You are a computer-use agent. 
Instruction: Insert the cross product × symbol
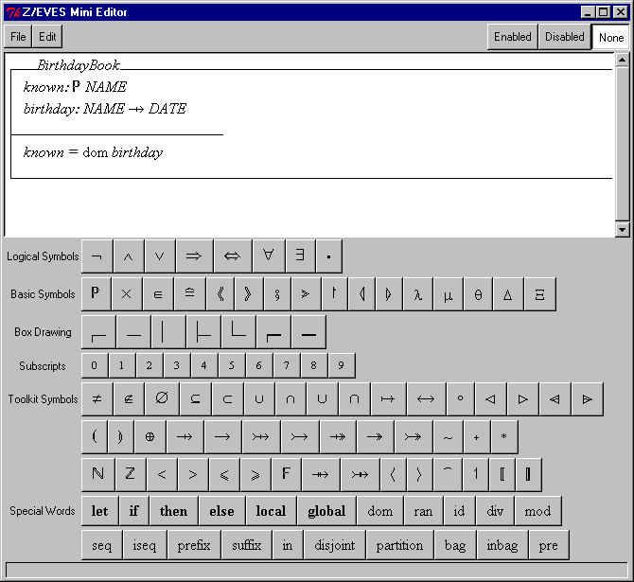(x=126, y=294)
